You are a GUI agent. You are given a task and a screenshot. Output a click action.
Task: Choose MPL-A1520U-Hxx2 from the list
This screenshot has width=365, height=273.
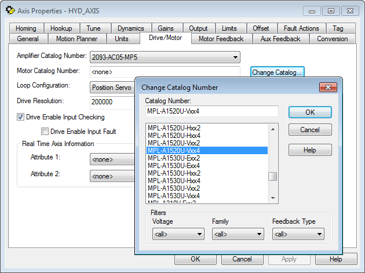(174, 128)
